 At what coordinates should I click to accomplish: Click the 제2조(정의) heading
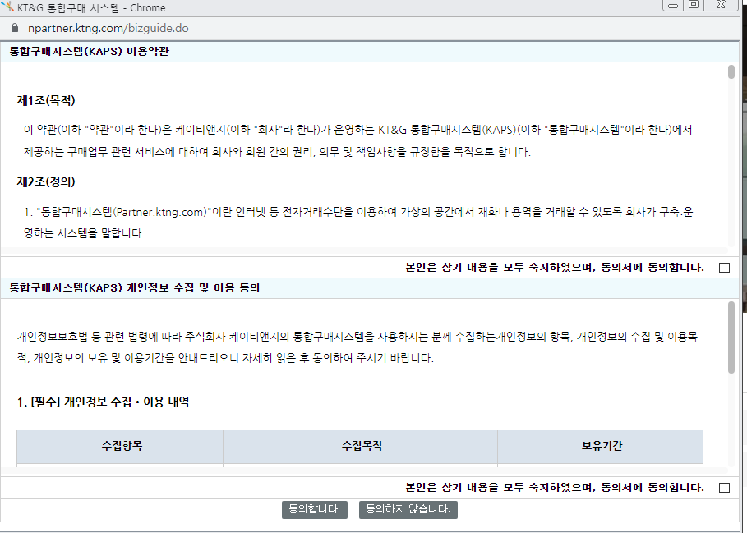click(46, 181)
